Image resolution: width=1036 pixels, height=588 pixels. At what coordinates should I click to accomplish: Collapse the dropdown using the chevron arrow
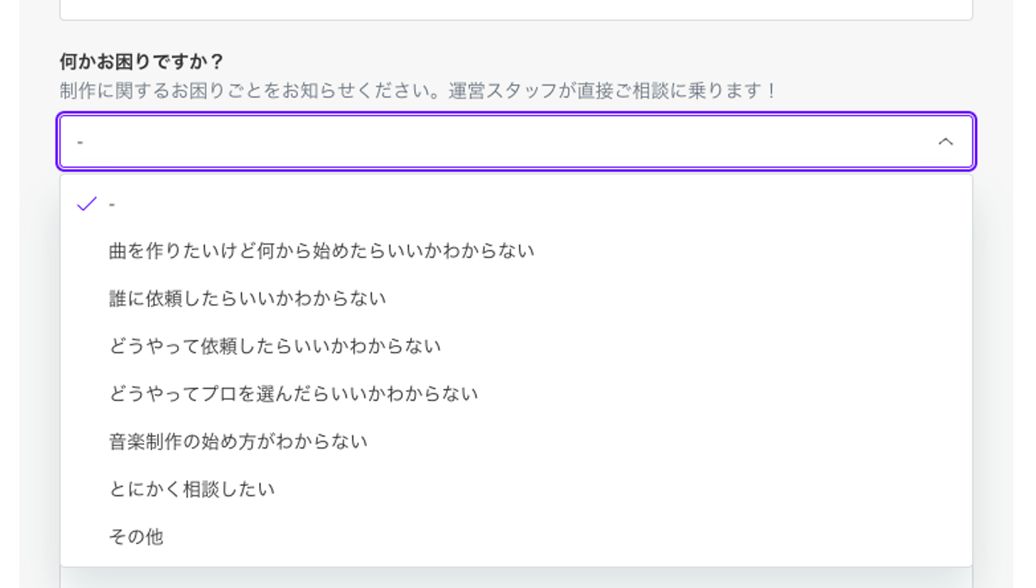point(945,142)
